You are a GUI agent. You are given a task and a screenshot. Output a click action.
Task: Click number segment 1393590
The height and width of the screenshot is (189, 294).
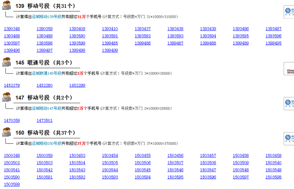77,36
